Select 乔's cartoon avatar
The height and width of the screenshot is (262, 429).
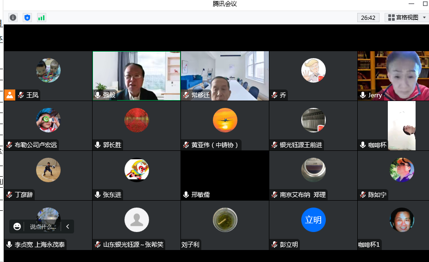(x=313, y=70)
